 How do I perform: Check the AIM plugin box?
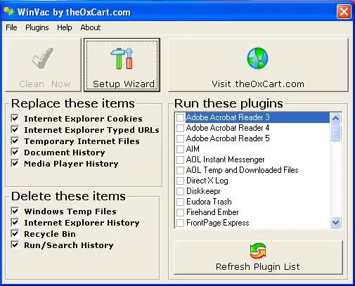(x=180, y=149)
